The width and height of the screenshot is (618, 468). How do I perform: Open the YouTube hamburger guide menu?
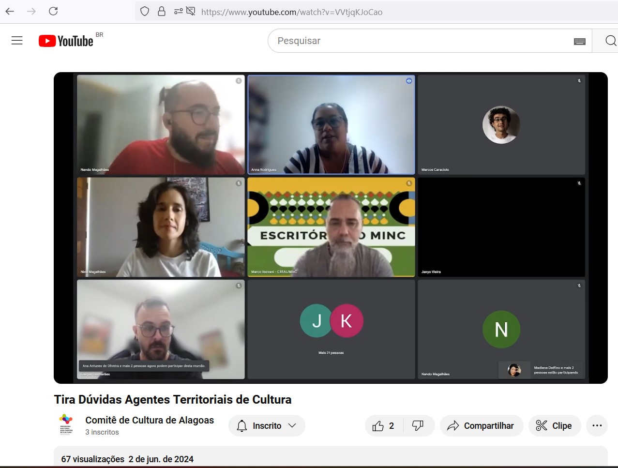[x=17, y=41]
